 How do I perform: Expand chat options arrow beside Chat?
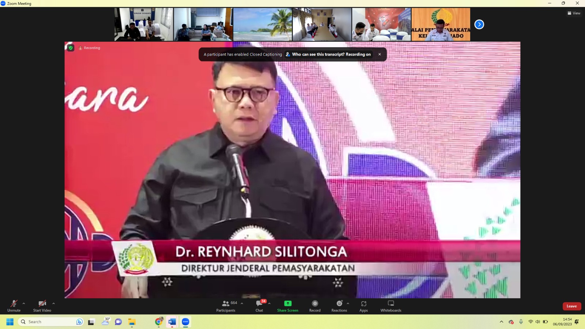(x=269, y=303)
